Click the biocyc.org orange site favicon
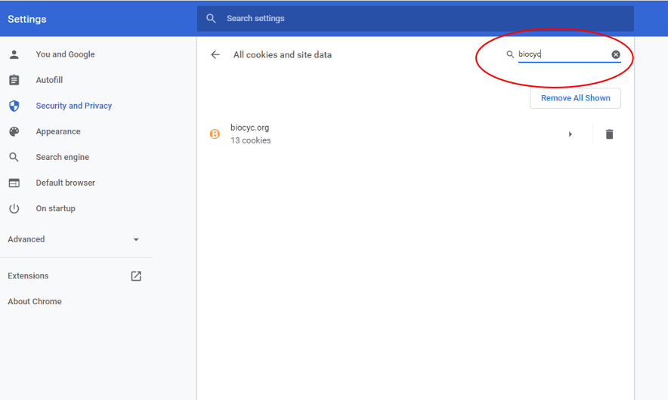668x400 pixels. [x=215, y=134]
